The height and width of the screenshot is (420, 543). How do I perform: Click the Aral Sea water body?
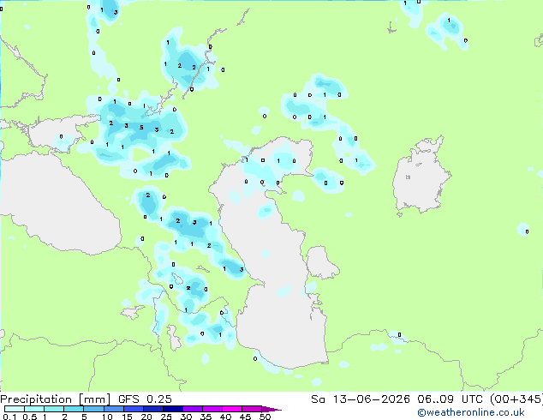pos(421,177)
